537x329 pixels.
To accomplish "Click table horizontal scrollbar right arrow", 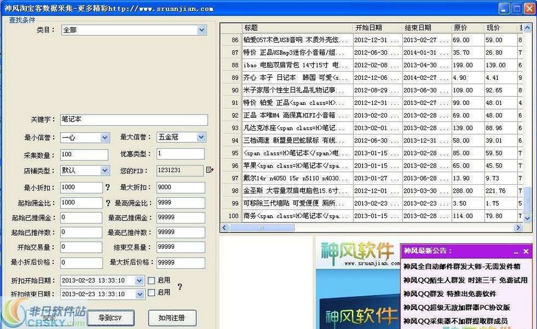I will coord(518,228).
